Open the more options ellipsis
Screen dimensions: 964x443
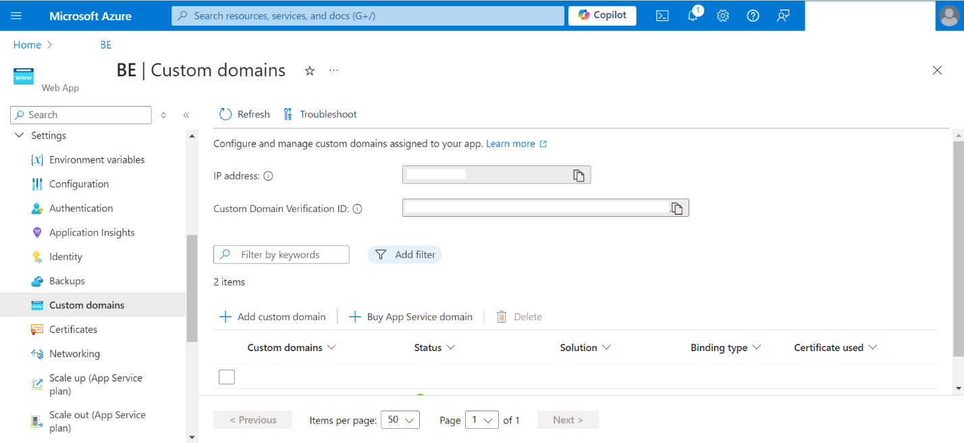click(x=333, y=70)
